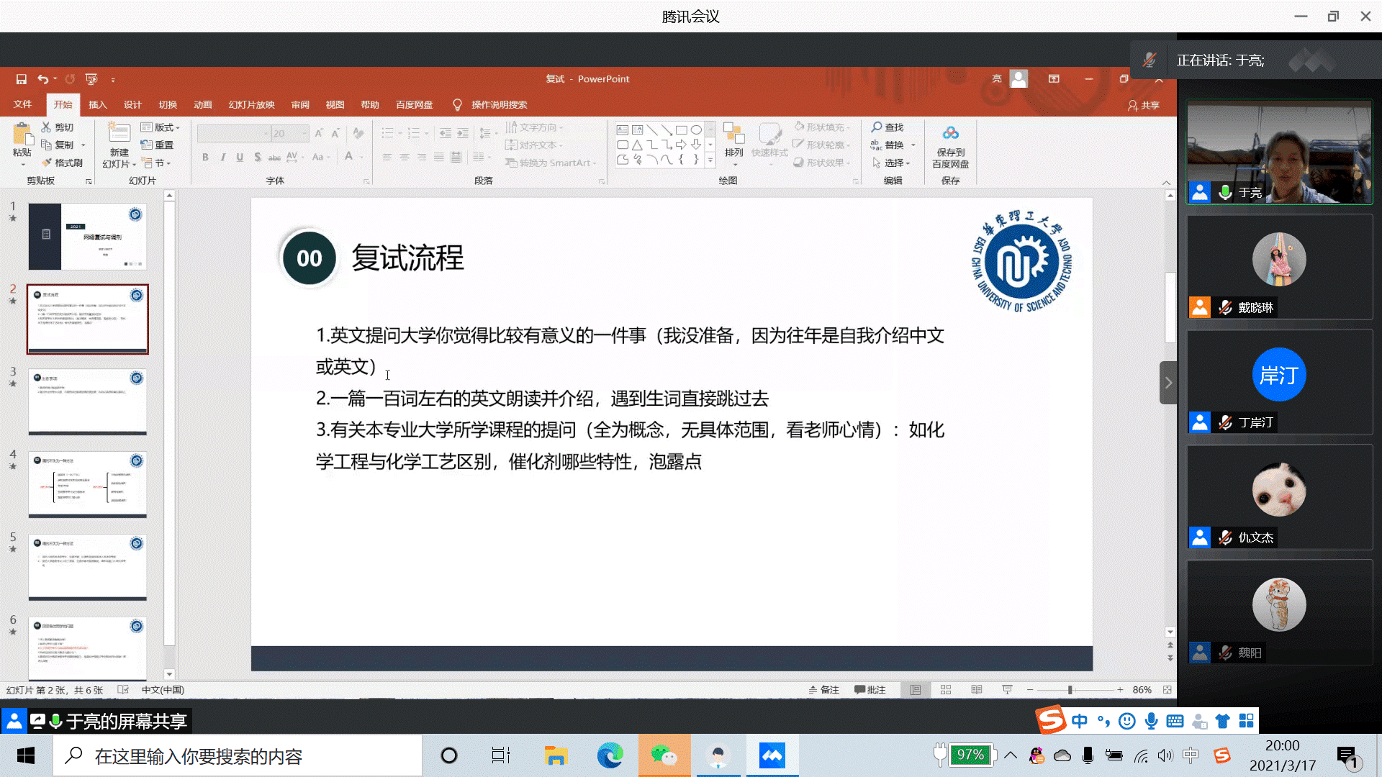
Task: Switch to the 百度网盘 tab
Action: pyautogui.click(x=414, y=104)
